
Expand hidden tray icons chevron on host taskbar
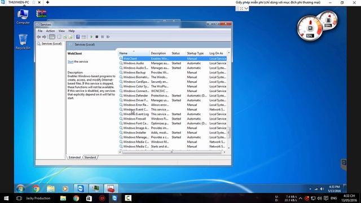[301, 198]
